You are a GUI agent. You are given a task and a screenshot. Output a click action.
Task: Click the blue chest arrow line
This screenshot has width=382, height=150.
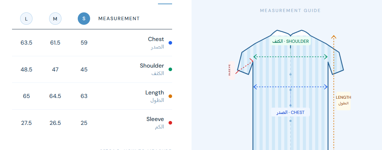290,87
